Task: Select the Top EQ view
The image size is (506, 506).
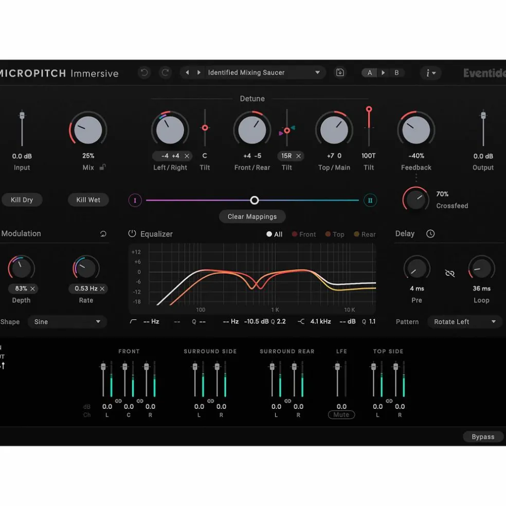Action: [x=335, y=234]
